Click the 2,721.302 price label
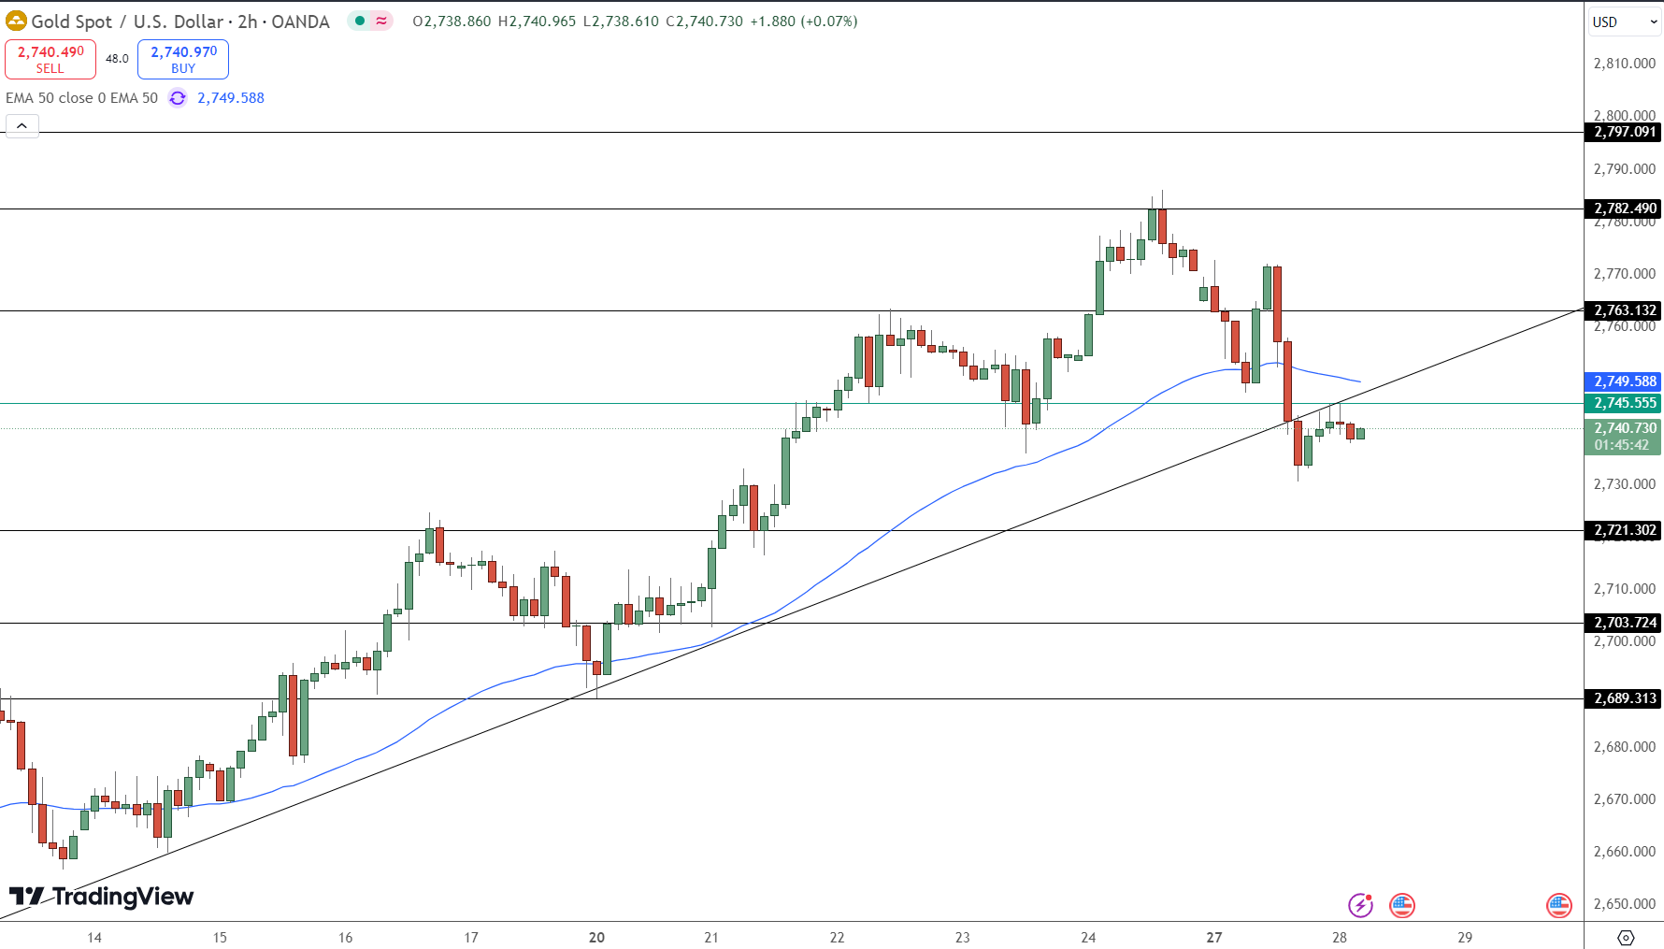The image size is (1664, 949). (x=1624, y=530)
